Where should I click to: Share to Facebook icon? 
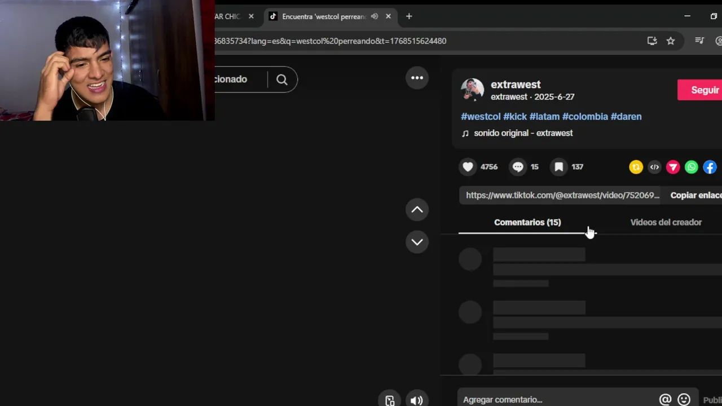pyautogui.click(x=710, y=167)
